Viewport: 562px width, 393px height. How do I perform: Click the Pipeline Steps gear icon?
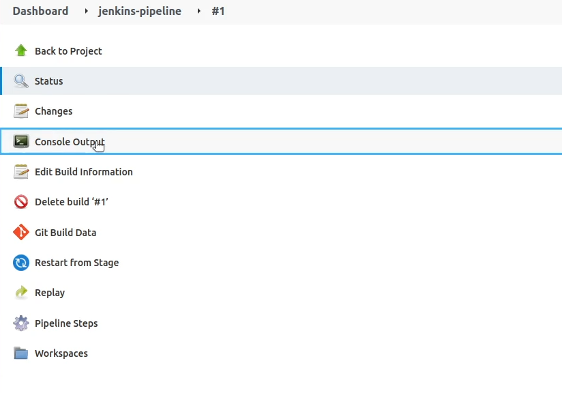[x=20, y=323]
